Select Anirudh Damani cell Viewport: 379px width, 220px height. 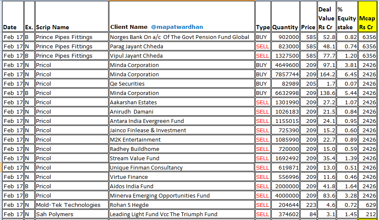pyautogui.click(x=182, y=111)
